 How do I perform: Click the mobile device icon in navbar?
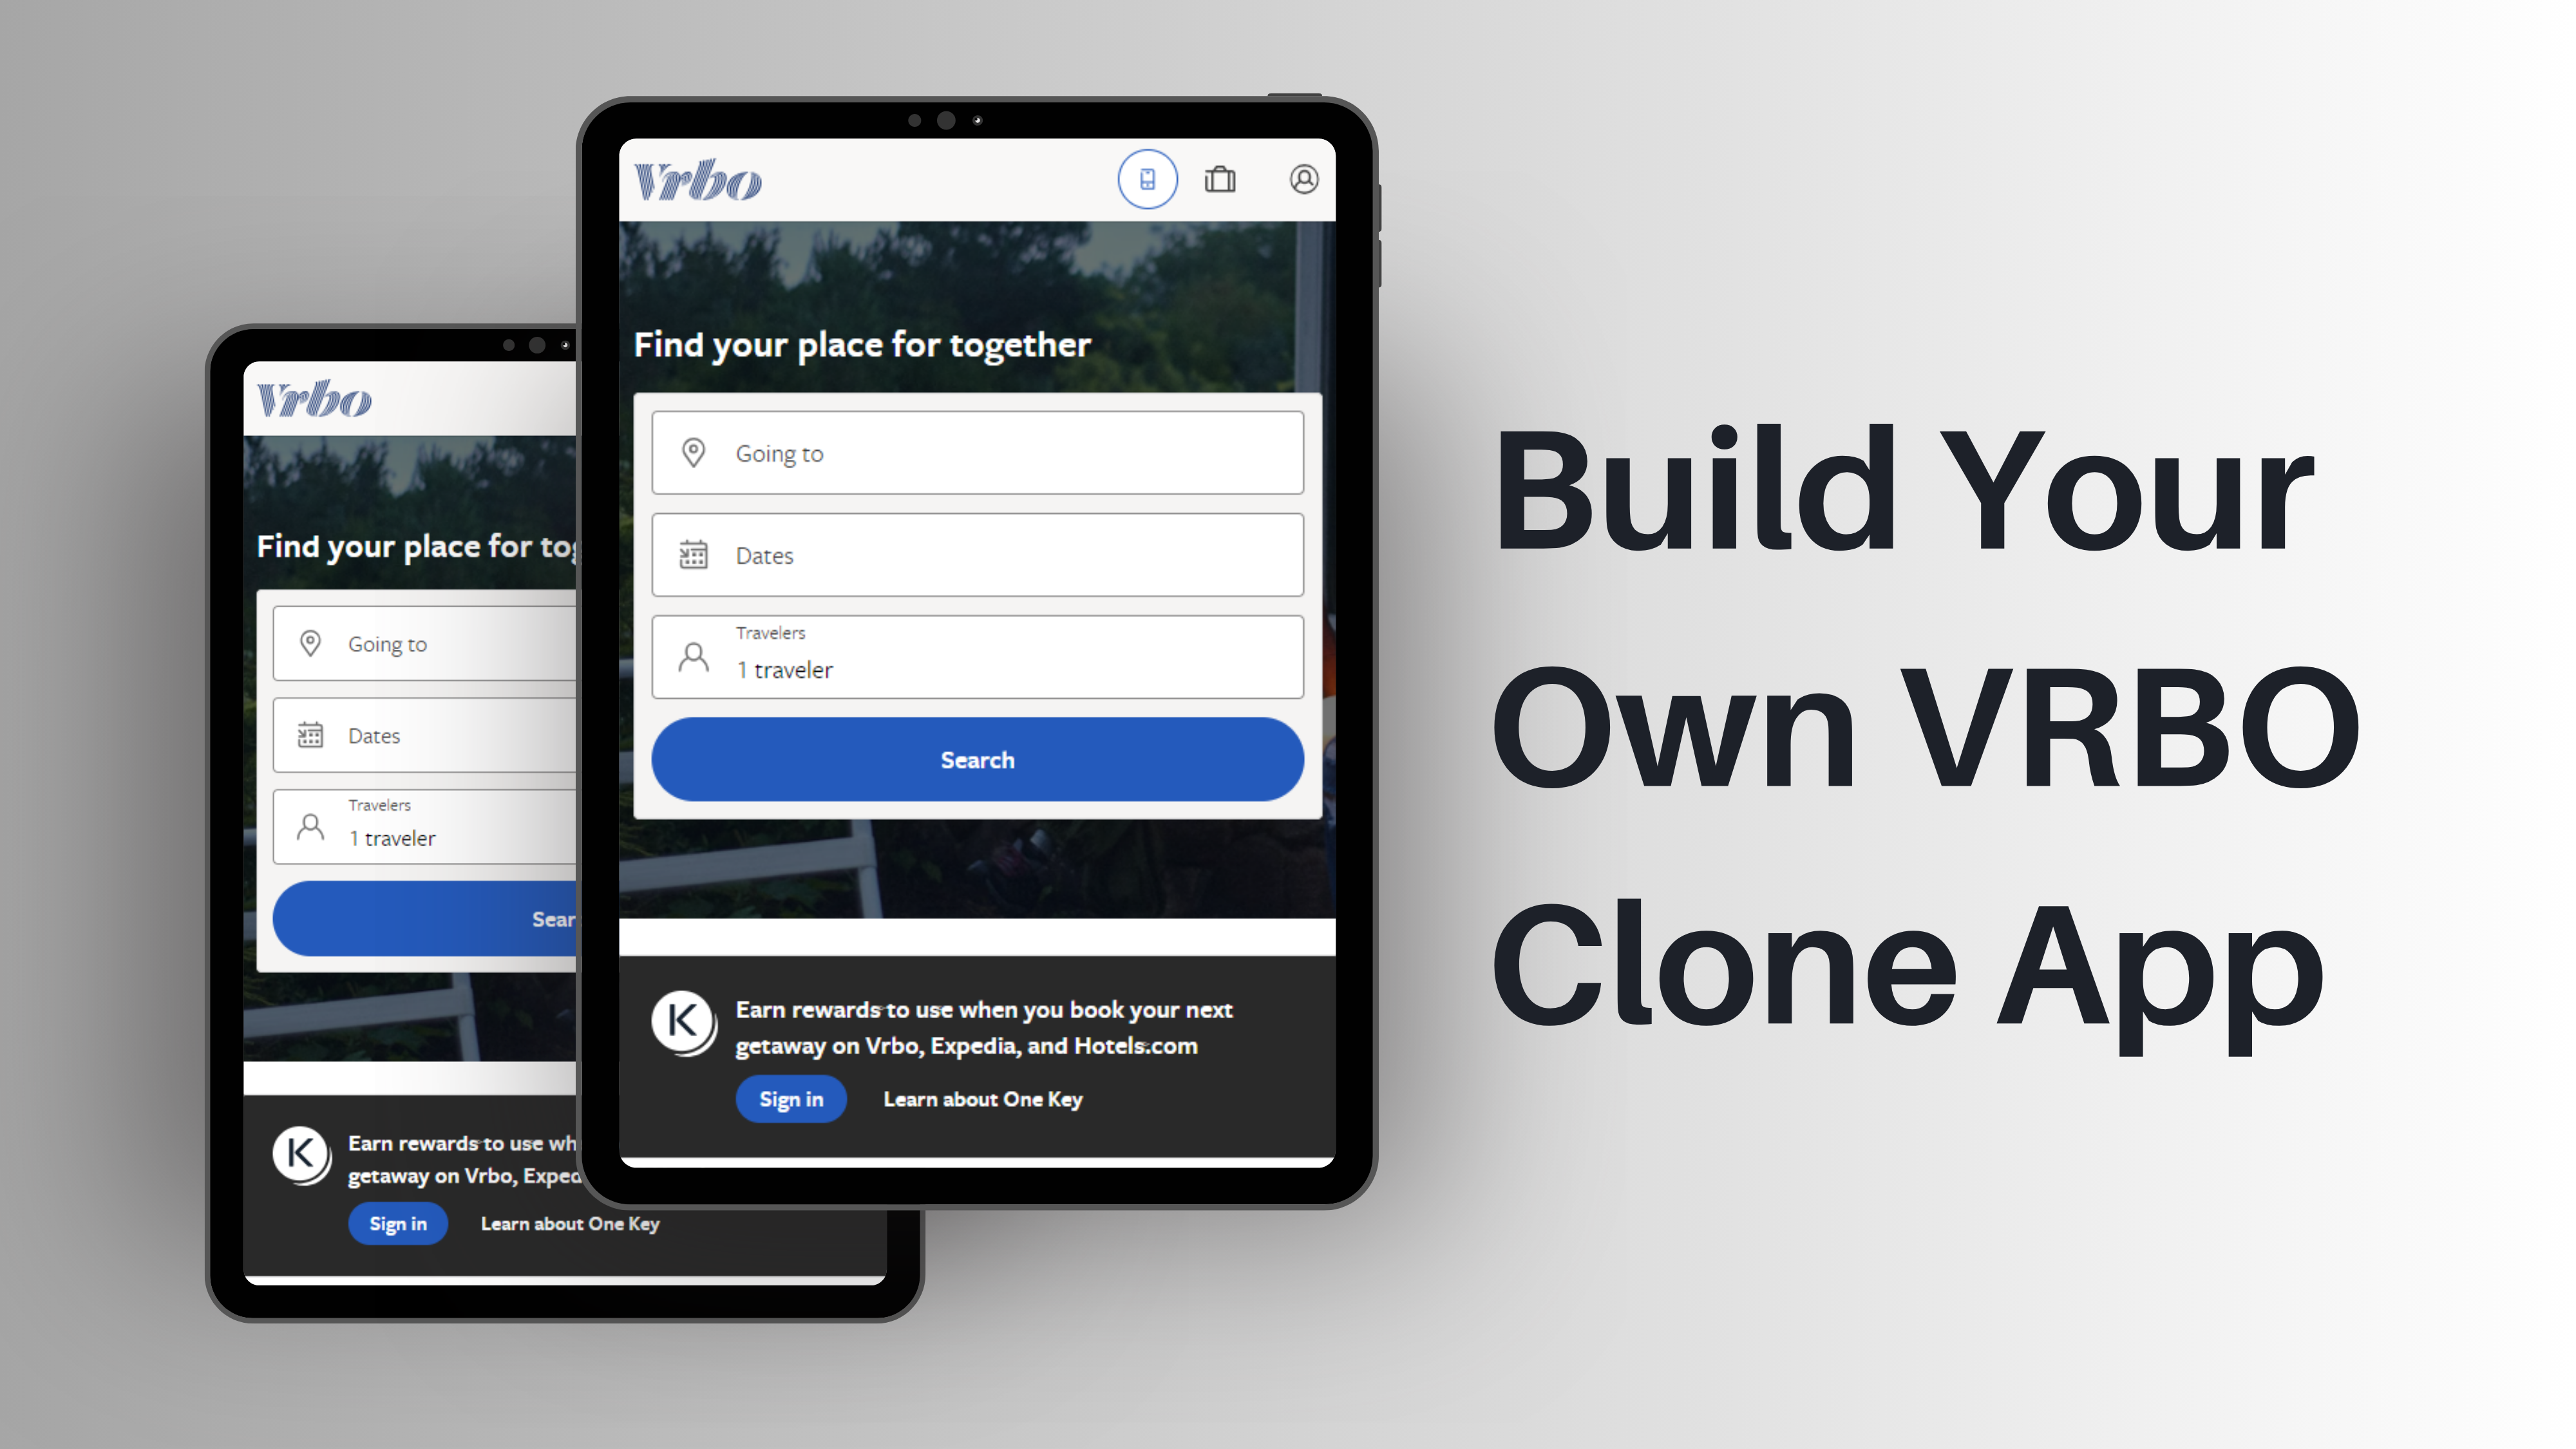click(1146, 178)
